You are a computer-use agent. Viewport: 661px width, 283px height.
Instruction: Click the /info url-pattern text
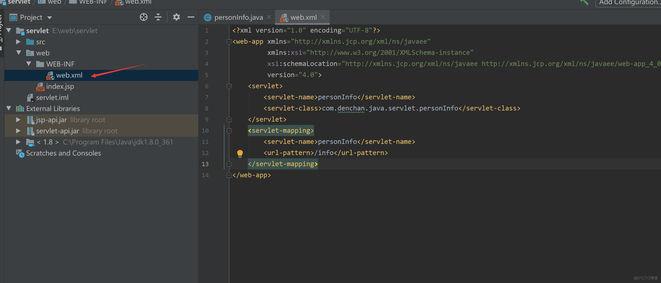pyautogui.click(x=324, y=153)
